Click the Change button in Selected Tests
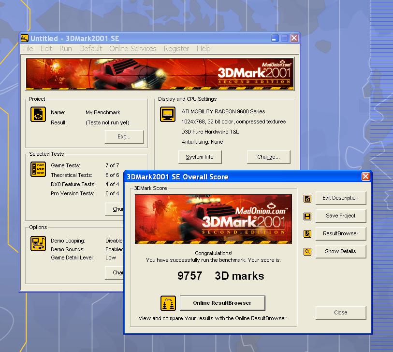The width and height of the screenshot is (393, 352). click(115, 209)
